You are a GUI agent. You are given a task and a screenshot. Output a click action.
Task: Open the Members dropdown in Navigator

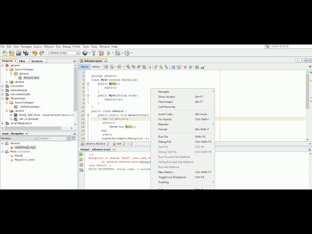click(19, 138)
